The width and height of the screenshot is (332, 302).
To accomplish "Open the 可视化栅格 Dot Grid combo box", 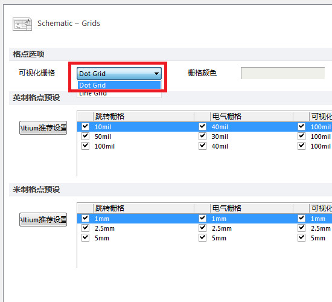I will pos(119,74).
